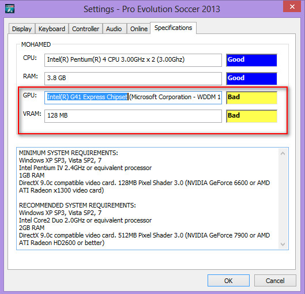Select the Audio tab
The width and height of the screenshot is (305, 294).
pos(114,29)
